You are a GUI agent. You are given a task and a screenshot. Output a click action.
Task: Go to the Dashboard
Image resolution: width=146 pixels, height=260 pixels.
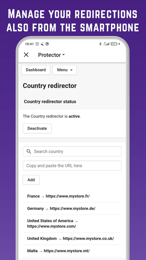(36, 70)
